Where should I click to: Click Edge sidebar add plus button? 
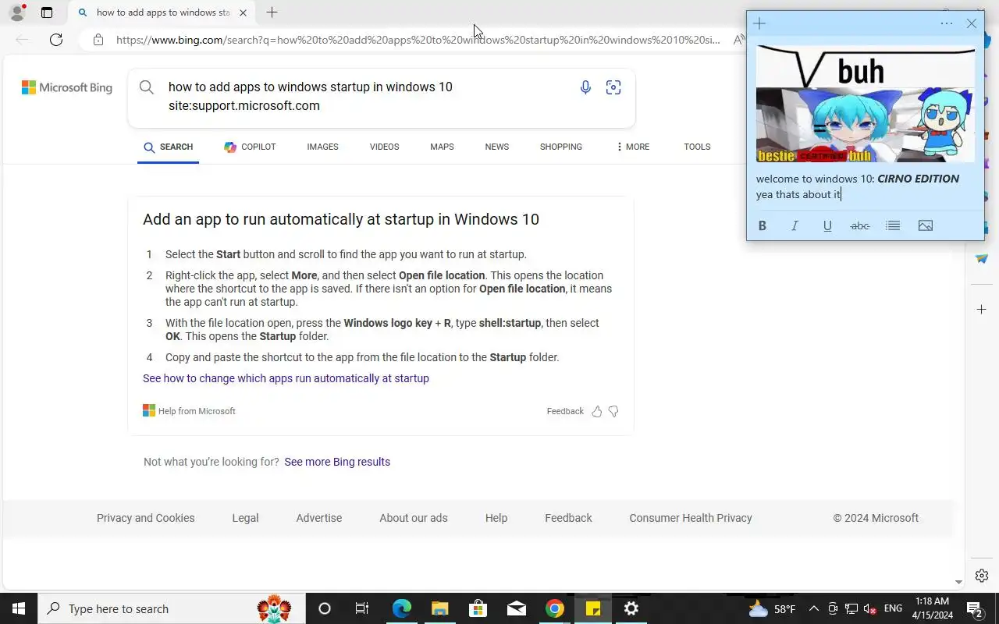982,310
